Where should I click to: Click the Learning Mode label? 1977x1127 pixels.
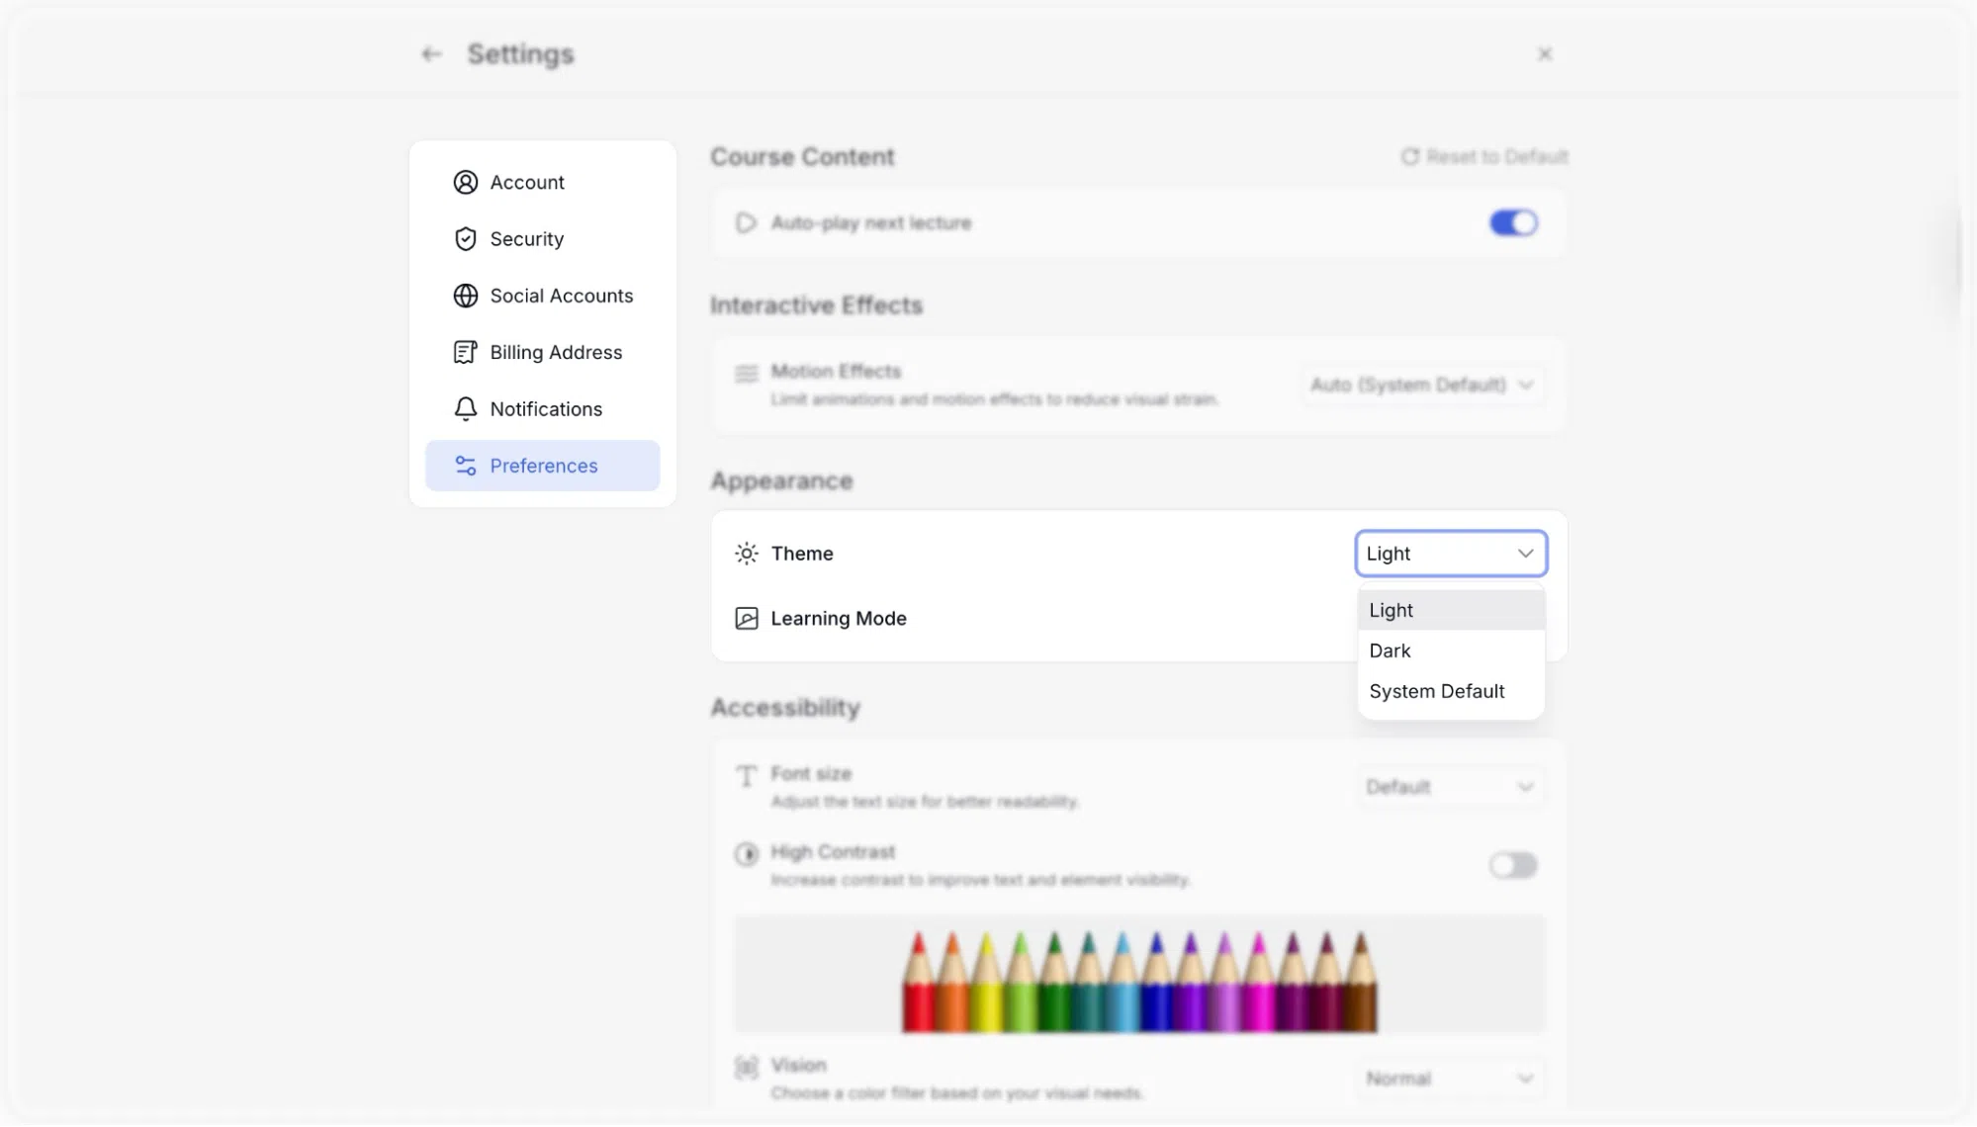coord(839,619)
